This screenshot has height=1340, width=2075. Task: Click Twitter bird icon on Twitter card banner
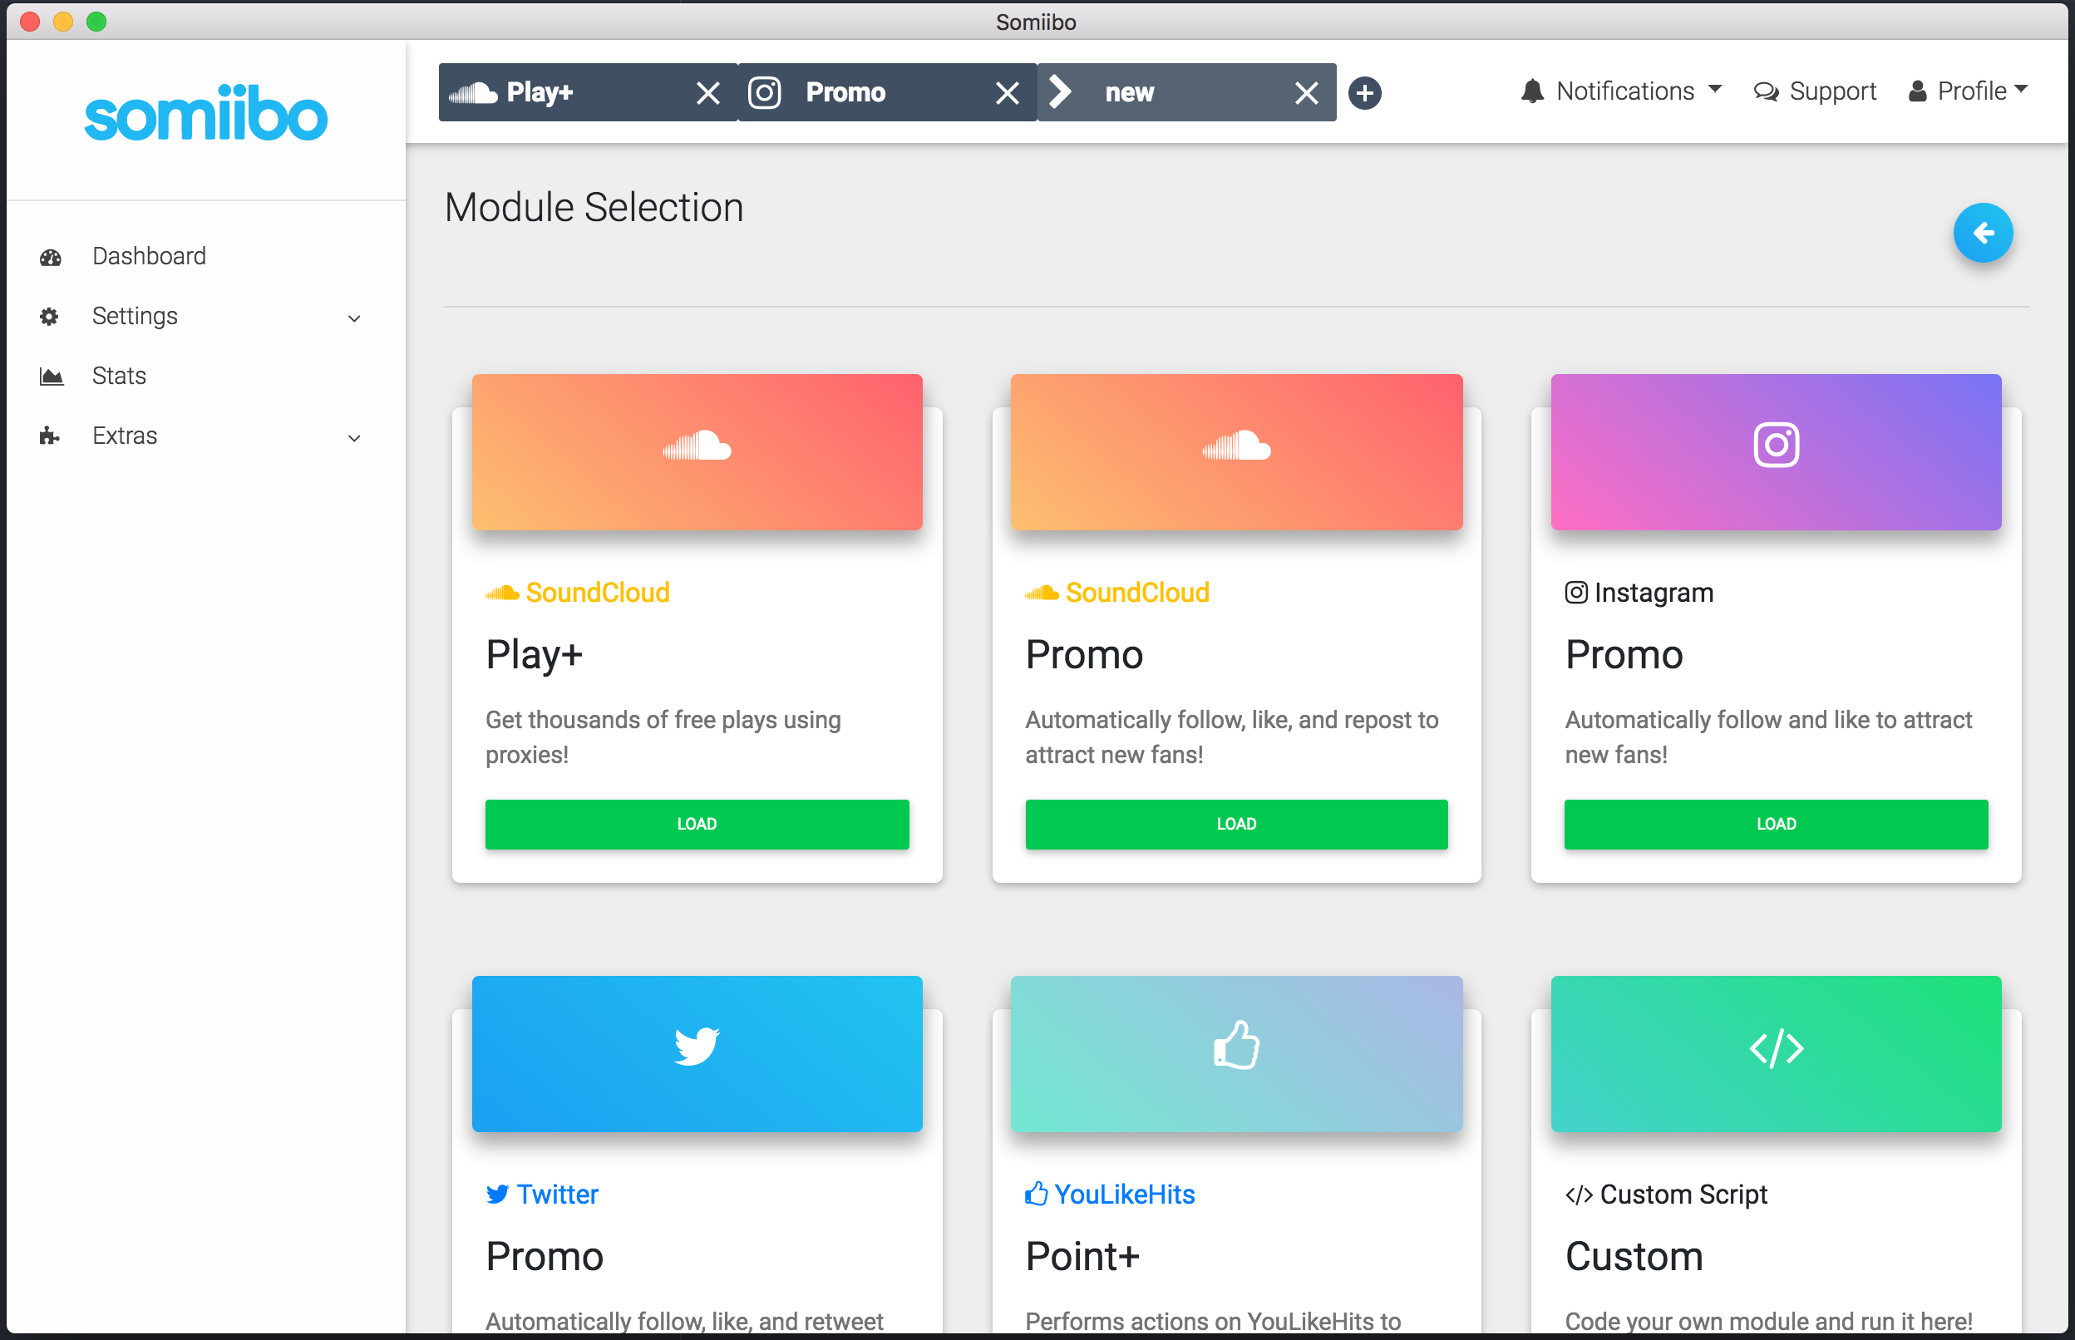tap(697, 1047)
